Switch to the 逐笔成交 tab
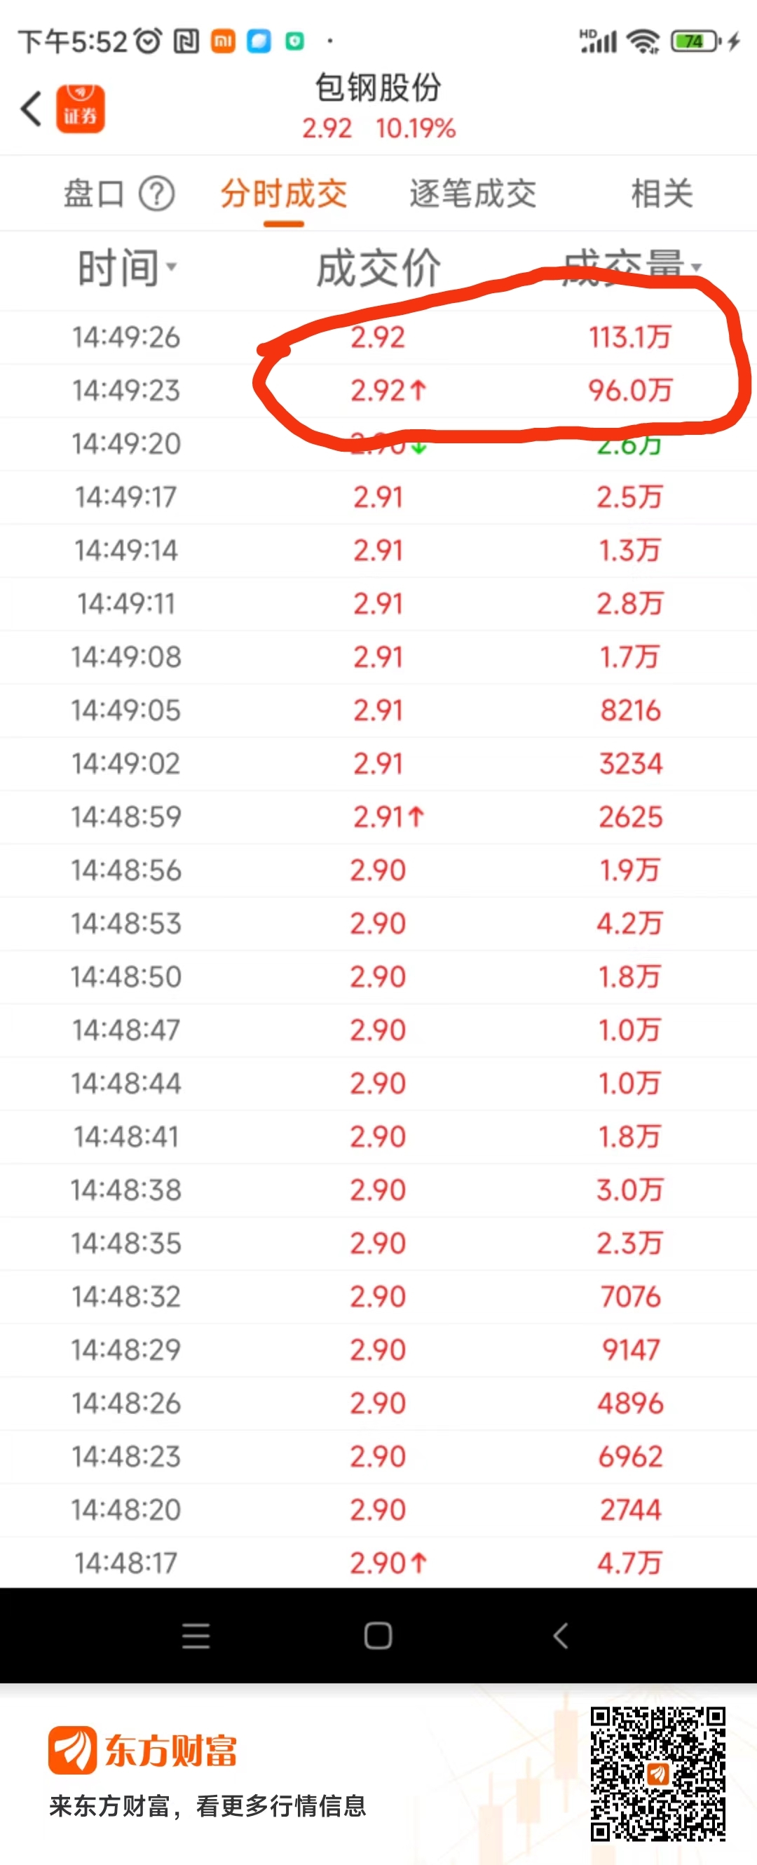757x1865 pixels. click(x=472, y=194)
